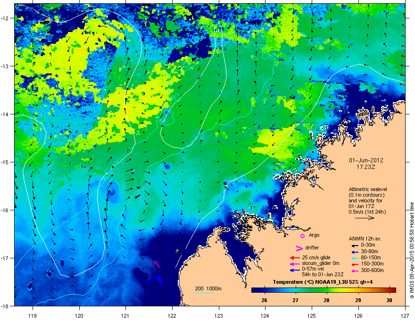
Task: Click the 54h to 01-Jun 23Z text
Action: coord(323,274)
